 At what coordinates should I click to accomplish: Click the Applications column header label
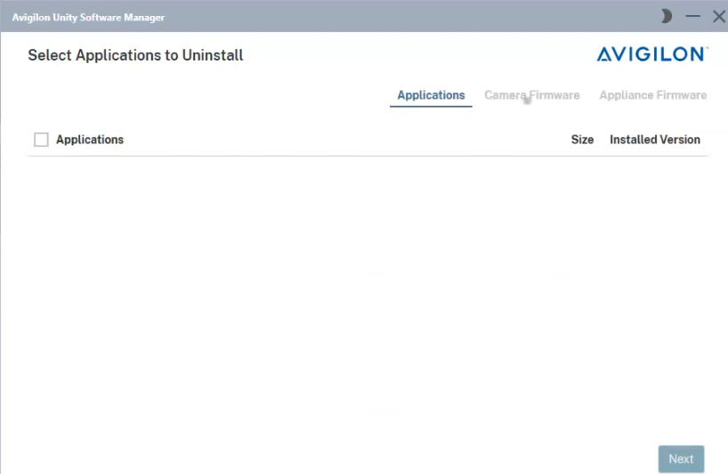(x=90, y=140)
